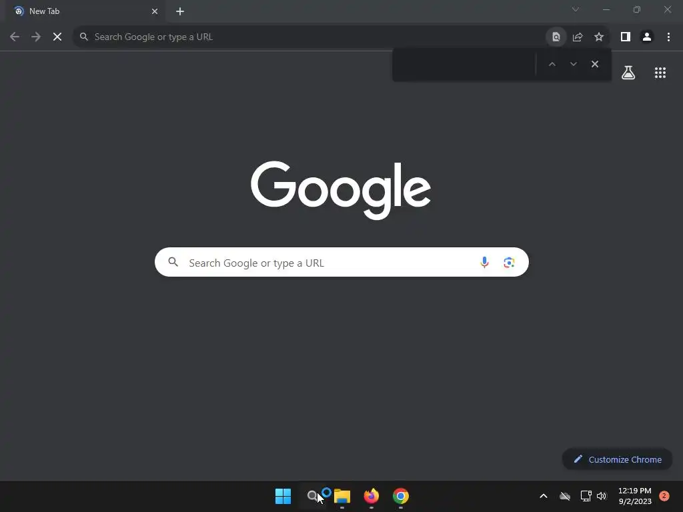Click the OneDrive tray icon
The height and width of the screenshot is (512, 683).
(564, 496)
